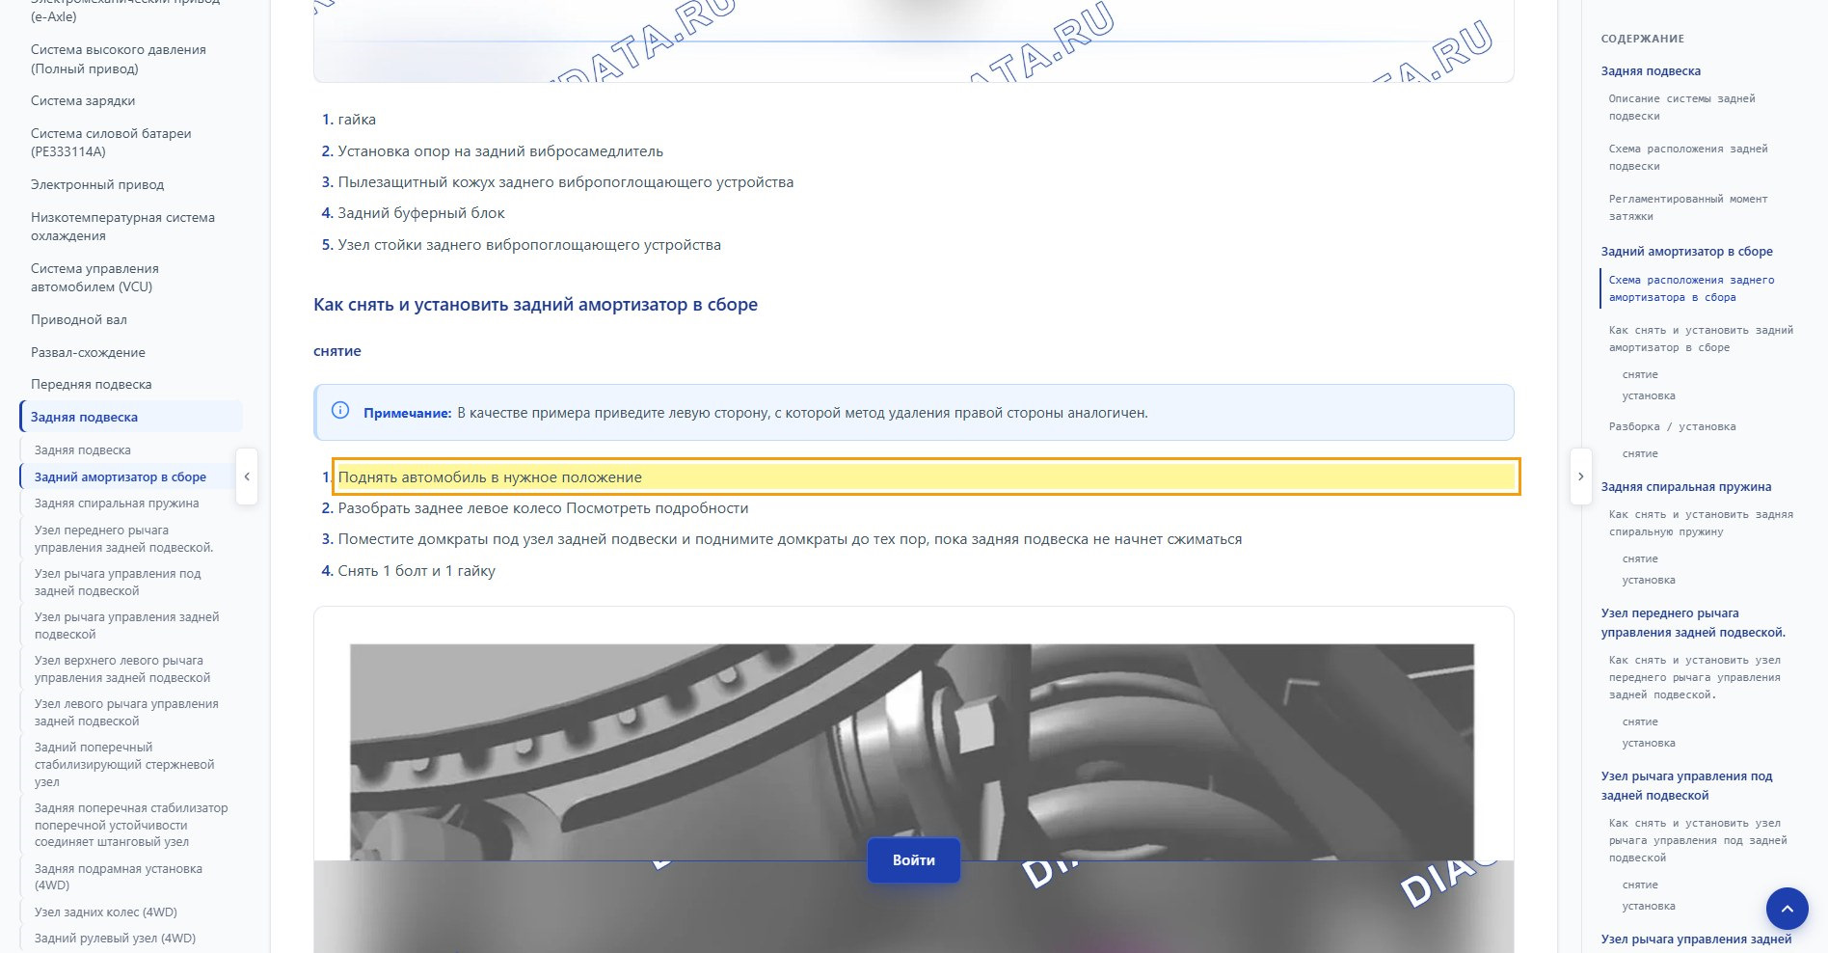Click heading Как снять и установить задний амортизатор в сборе

535,304
